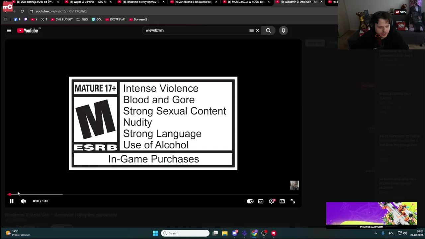Open the GOL bookmark
The image size is (425, 239).
coord(97,20)
